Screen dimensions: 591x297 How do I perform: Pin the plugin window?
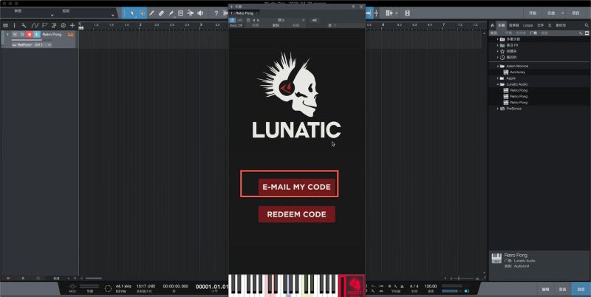click(x=353, y=7)
